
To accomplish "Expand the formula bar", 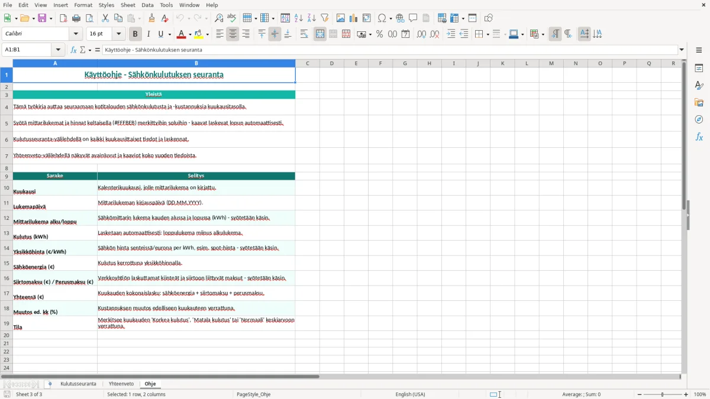I will [682, 50].
